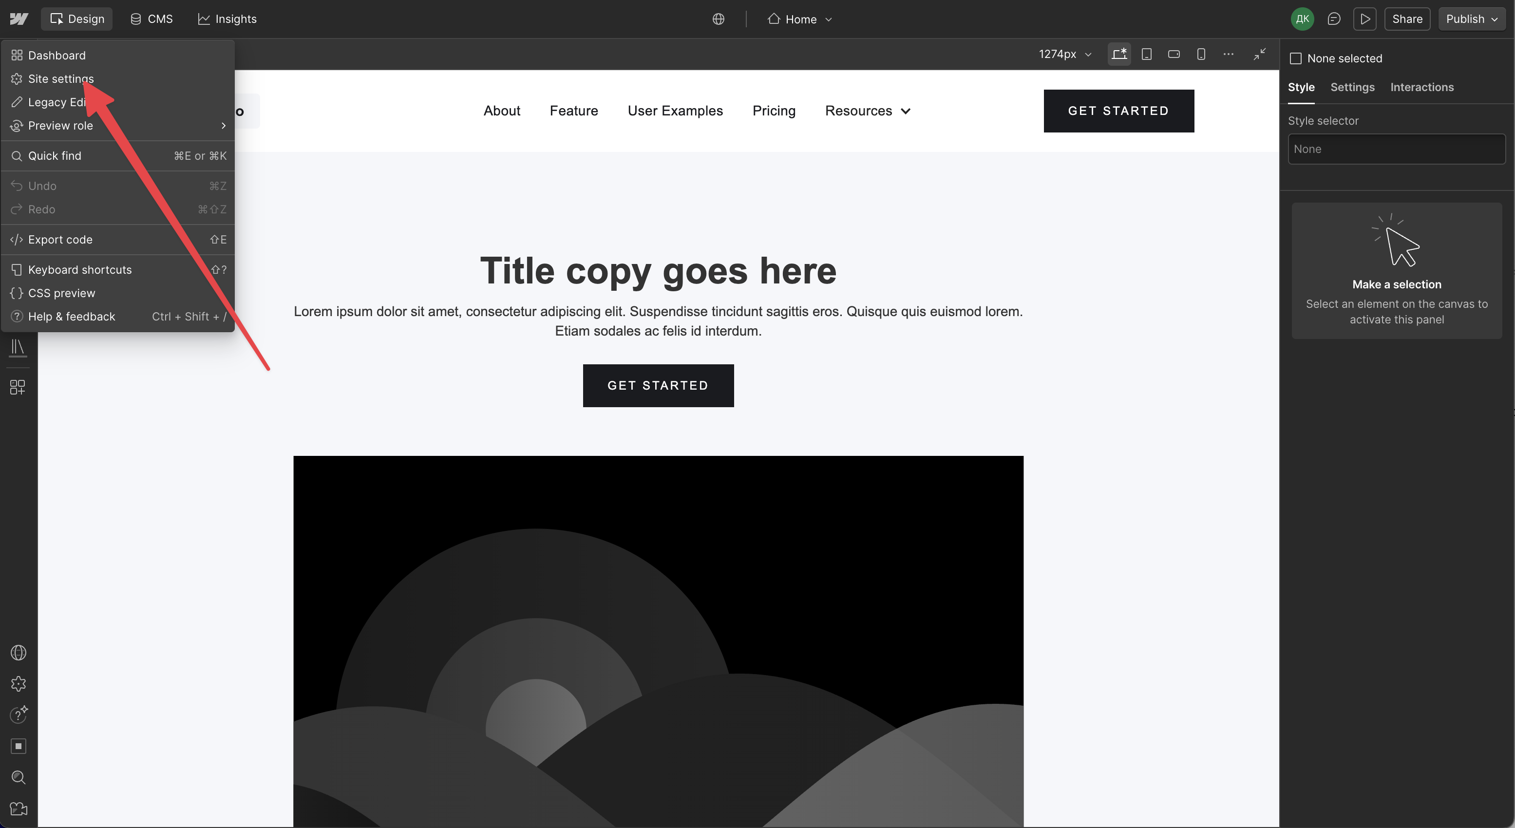Viewport: 1515px width, 828px height.
Task: Open the sidebar search magnifier icon
Action: [x=18, y=777]
